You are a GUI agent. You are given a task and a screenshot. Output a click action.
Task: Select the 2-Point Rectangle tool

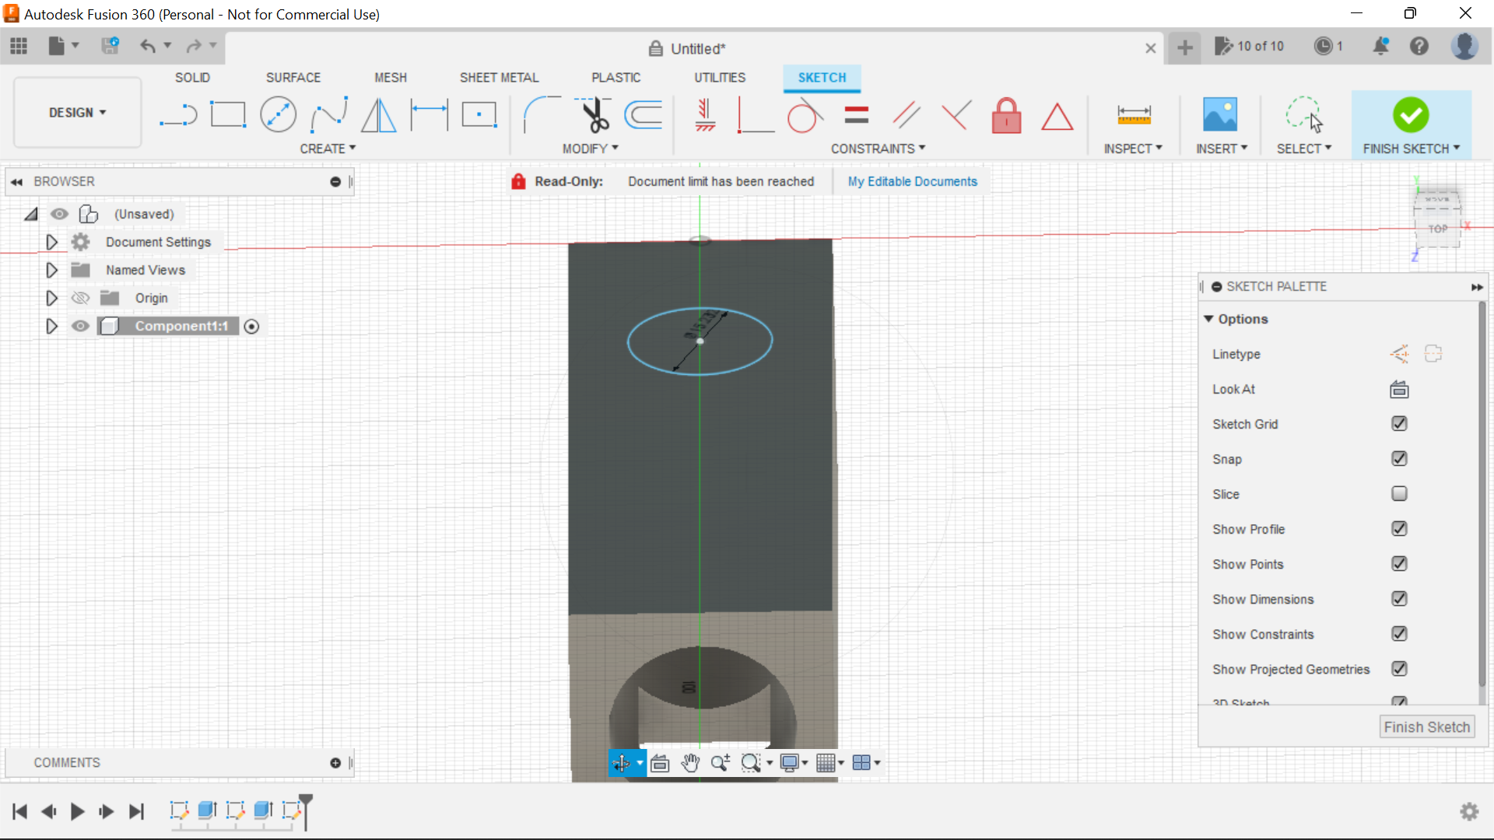click(x=228, y=114)
